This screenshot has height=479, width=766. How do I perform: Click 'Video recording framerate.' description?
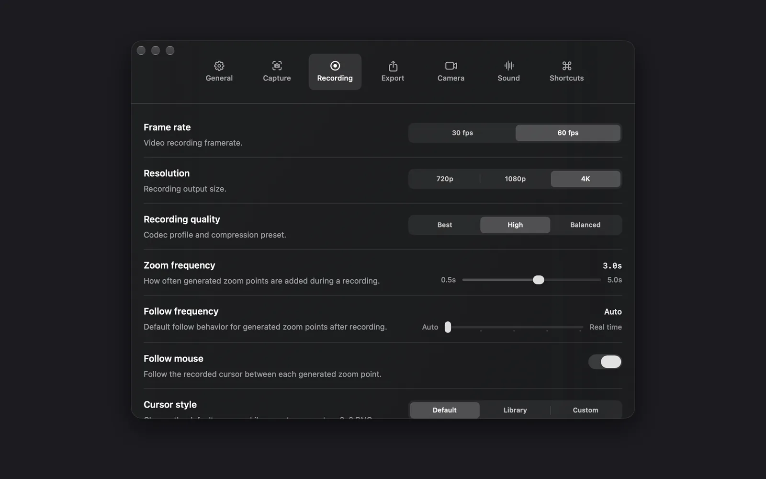(193, 143)
